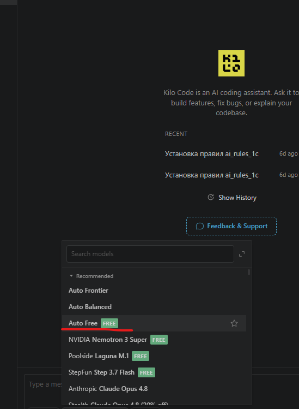This screenshot has height=409, width=299.
Task: Click the Kilo Code yellow logo
Action: pos(231,63)
